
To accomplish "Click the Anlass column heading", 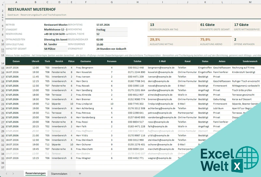I will coord(222,61).
